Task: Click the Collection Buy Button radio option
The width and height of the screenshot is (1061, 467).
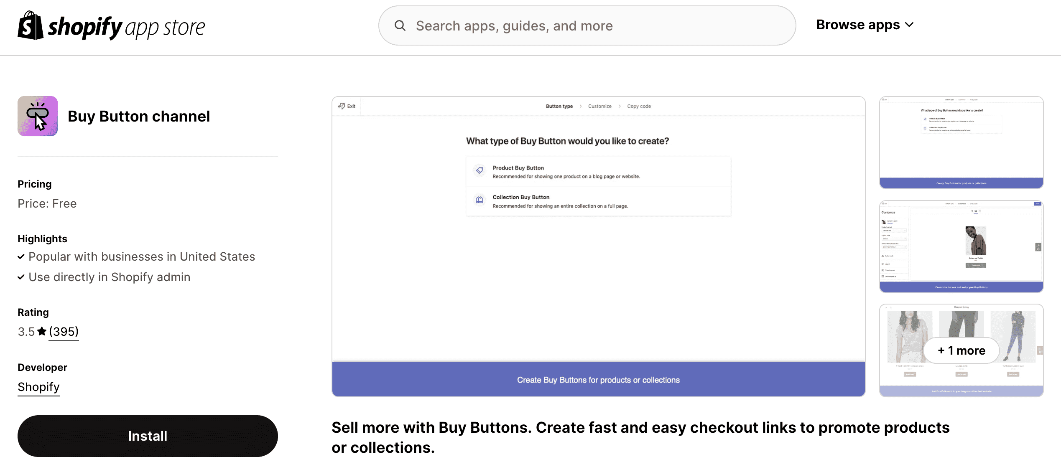Action: [x=599, y=201]
